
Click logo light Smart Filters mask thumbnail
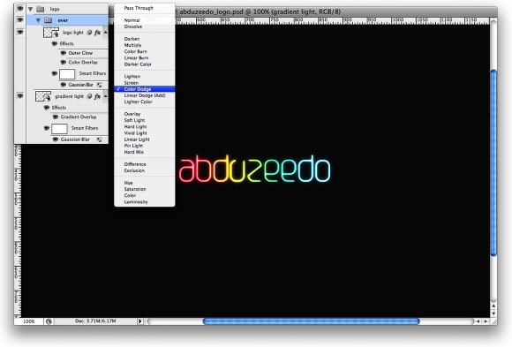67,74
